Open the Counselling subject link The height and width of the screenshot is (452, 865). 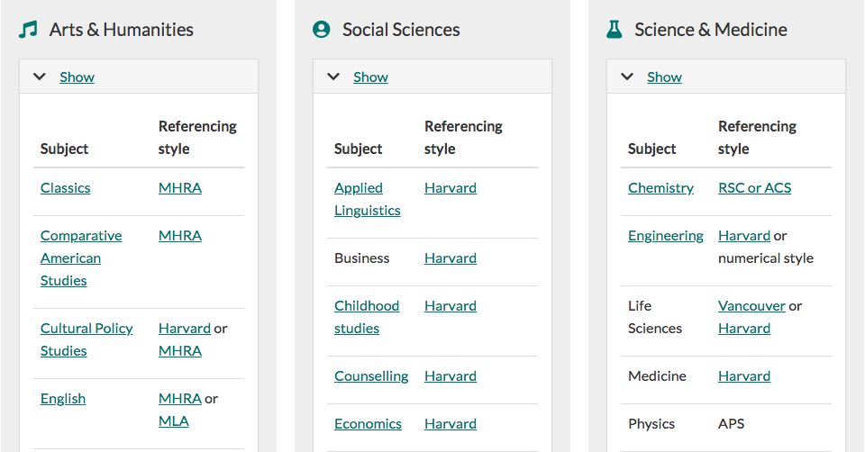tap(371, 376)
